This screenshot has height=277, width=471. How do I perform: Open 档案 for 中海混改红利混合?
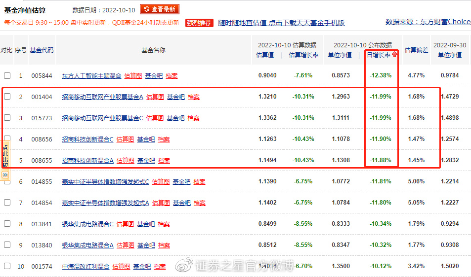coord(160,267)
